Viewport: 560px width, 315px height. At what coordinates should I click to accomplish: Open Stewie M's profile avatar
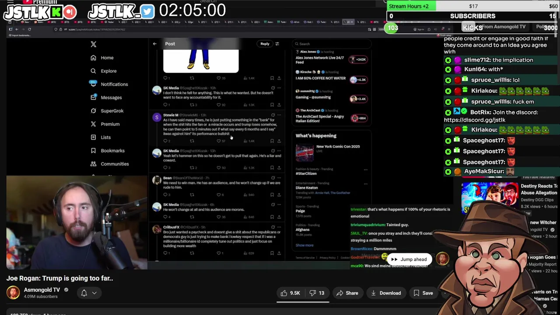(x=157, y=118)
